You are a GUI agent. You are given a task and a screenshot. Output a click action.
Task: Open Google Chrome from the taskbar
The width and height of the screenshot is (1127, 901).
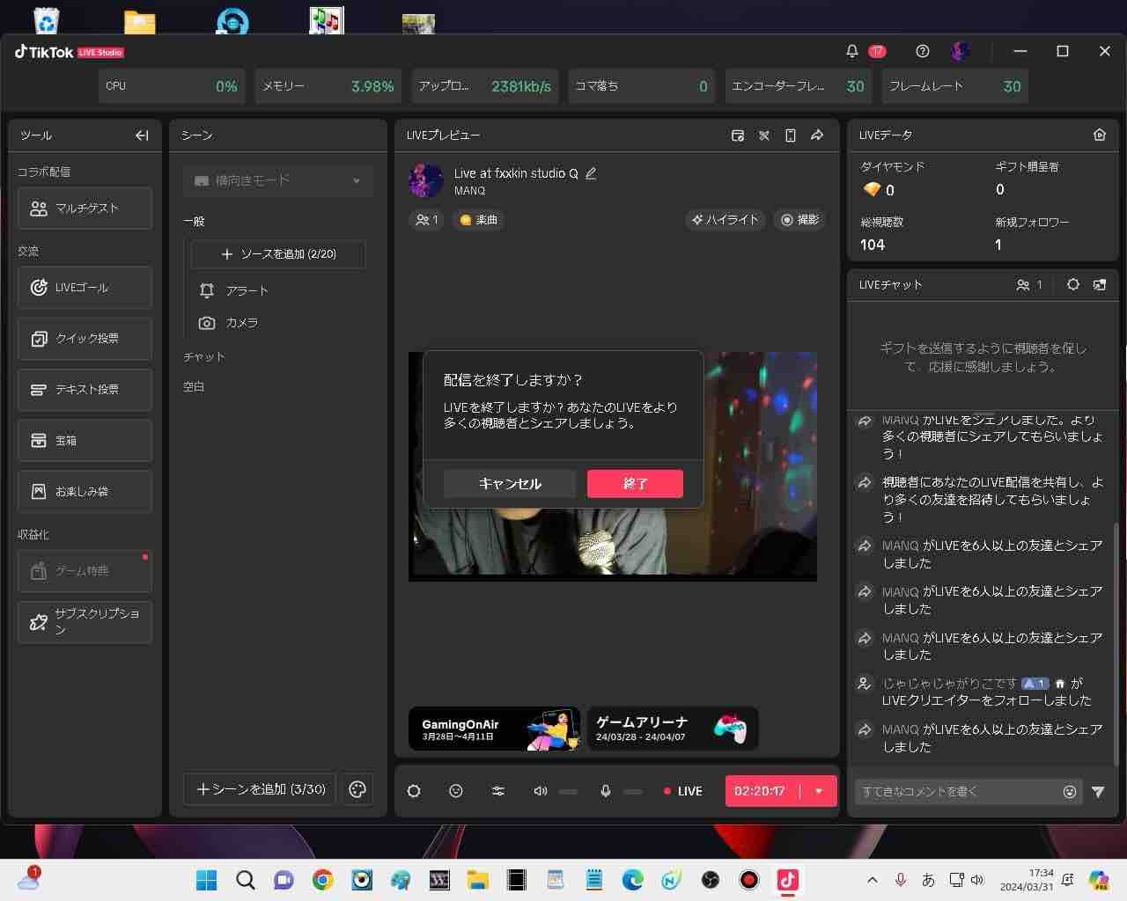pyautogui.click(x=323, y=880)
